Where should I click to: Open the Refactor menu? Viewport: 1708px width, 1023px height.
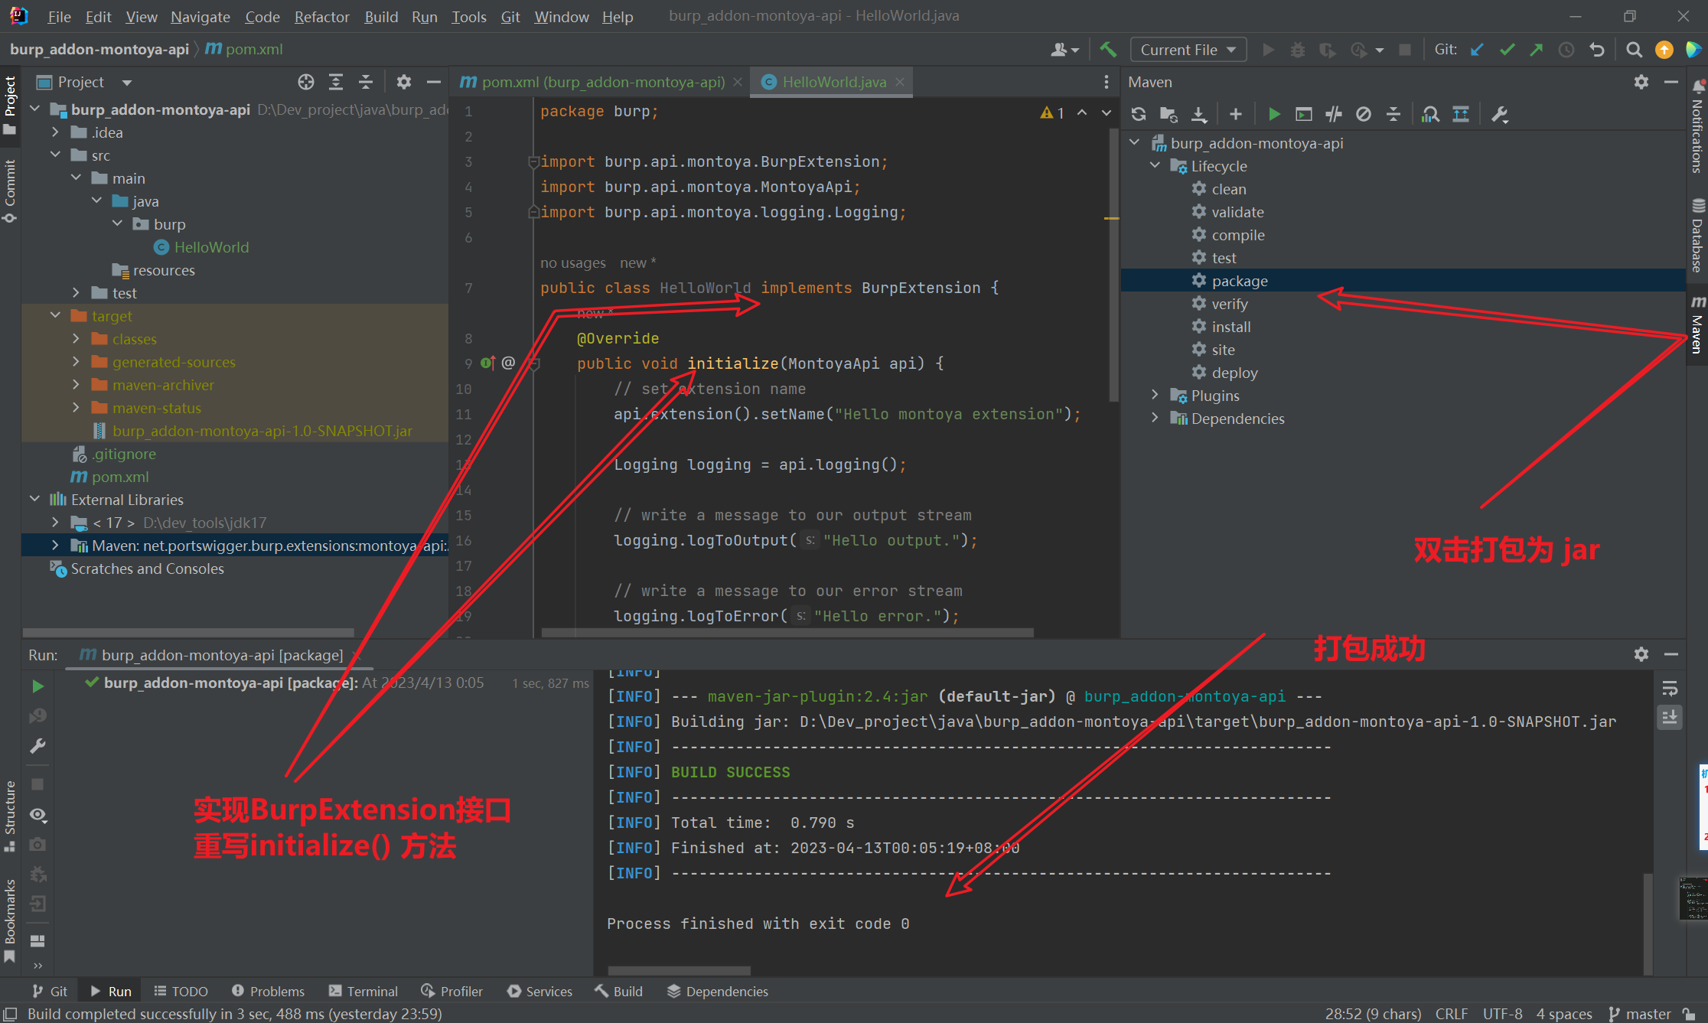pyautogui.click(x=321, y=16)
